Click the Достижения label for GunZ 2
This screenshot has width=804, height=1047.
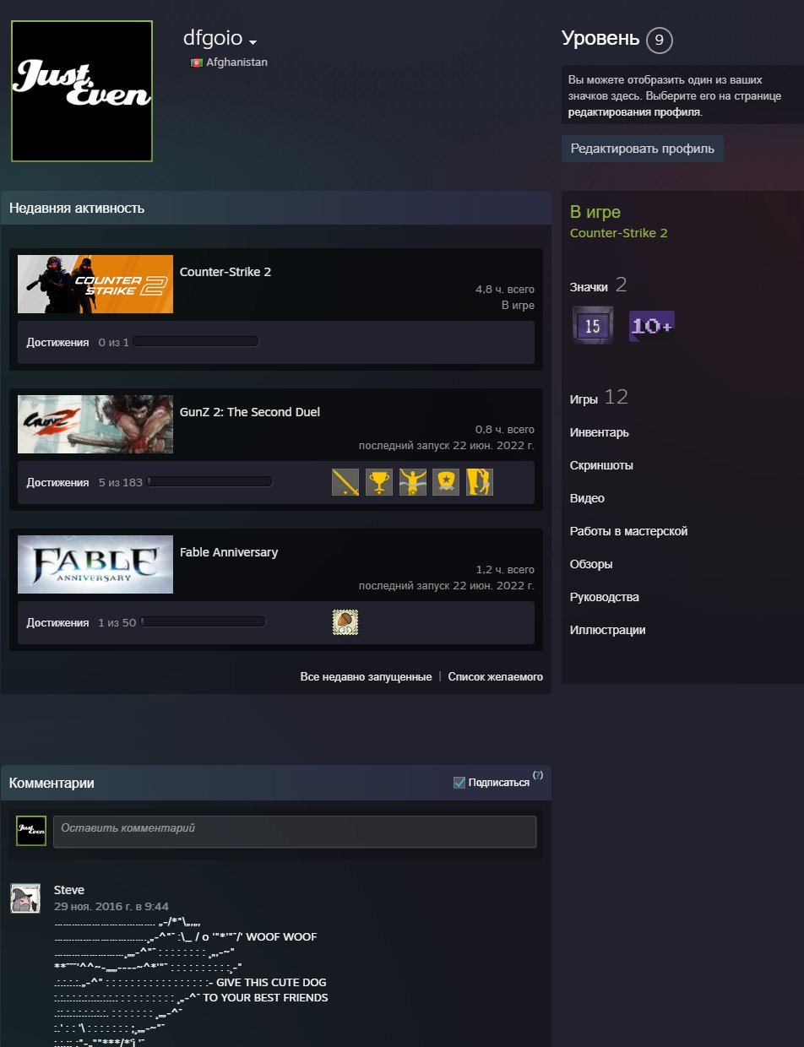coord(57,482)
